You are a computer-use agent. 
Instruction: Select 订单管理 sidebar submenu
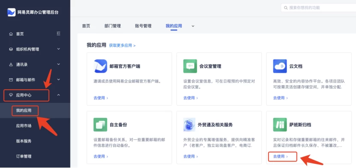coord(24,156)
